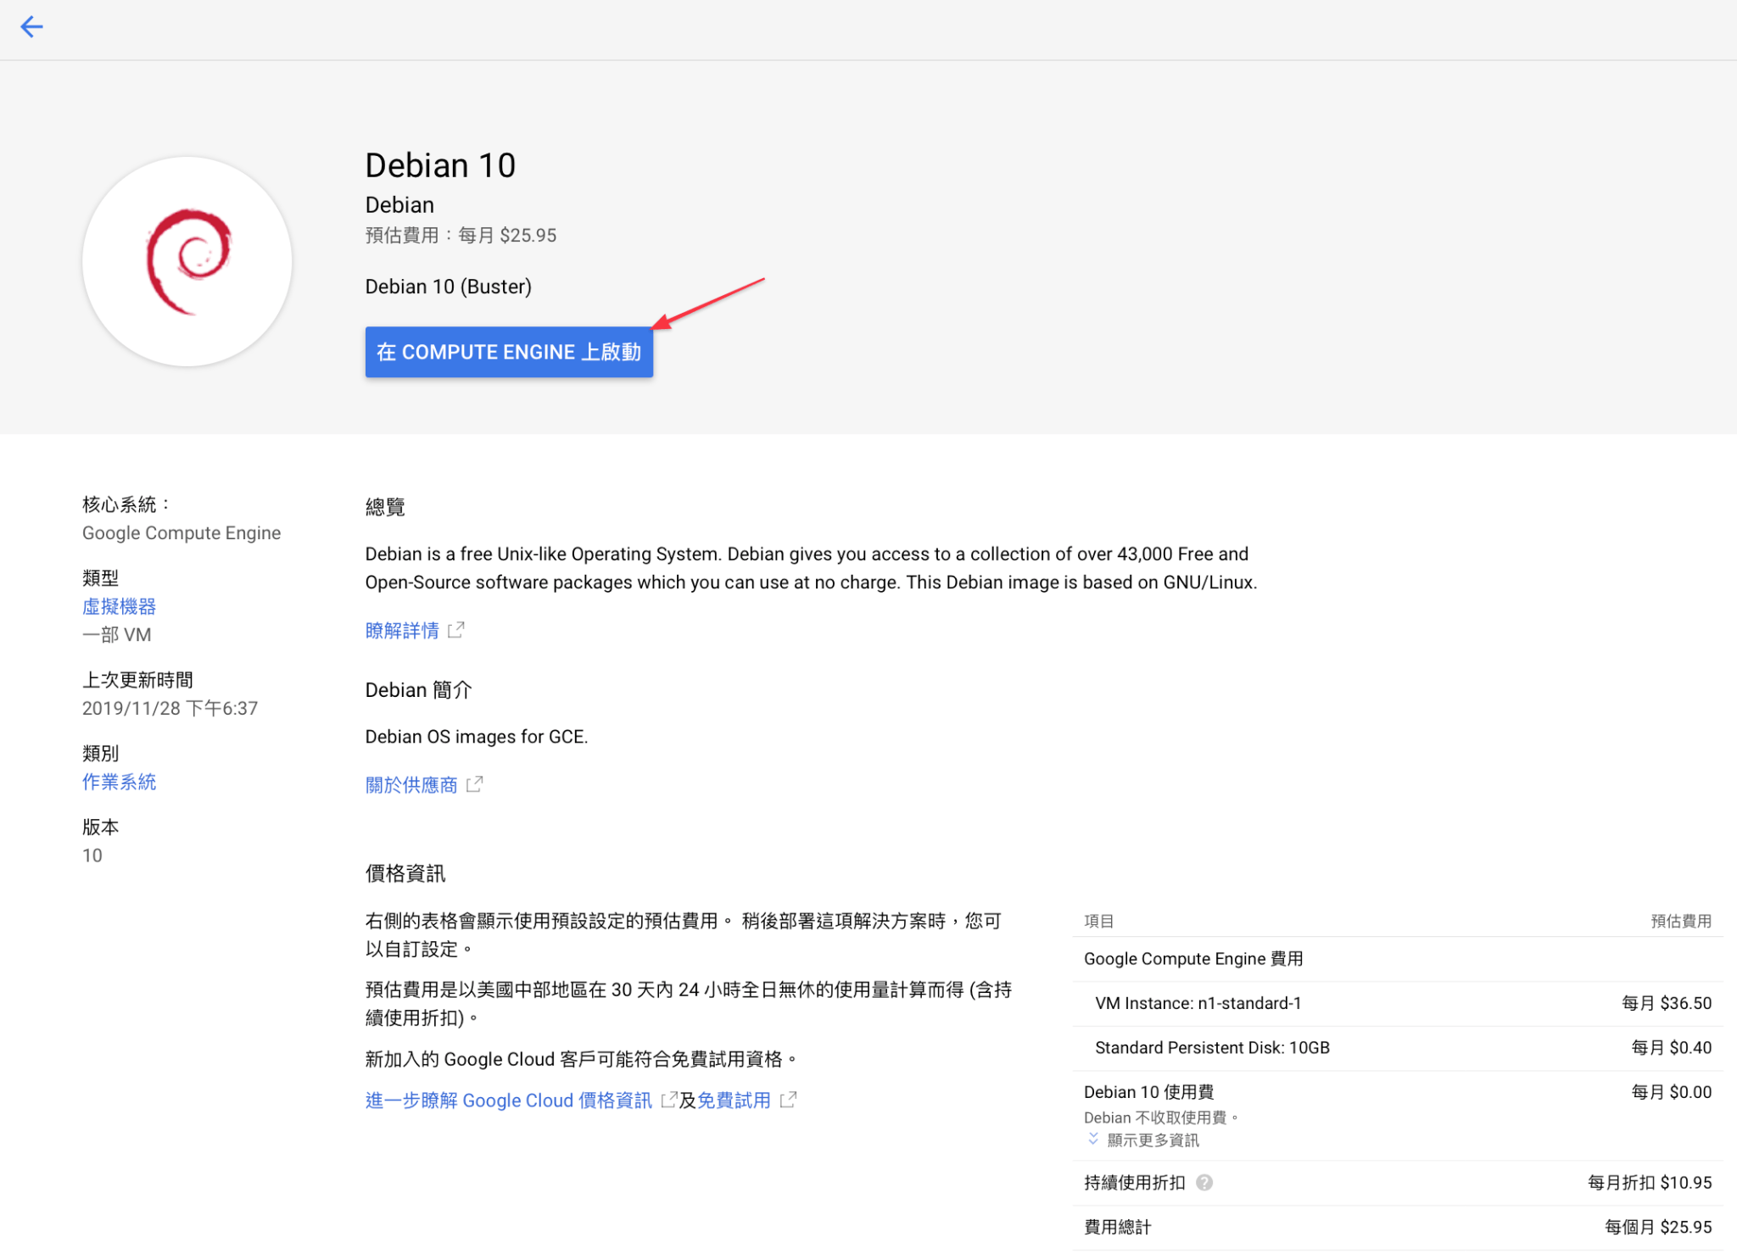
Task: Click VM Instance: n1-standard-1 row
Action: point(1398,1003)
